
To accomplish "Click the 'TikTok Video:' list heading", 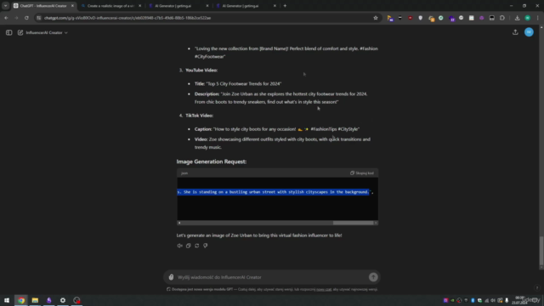I will click(x=199, y=116).
